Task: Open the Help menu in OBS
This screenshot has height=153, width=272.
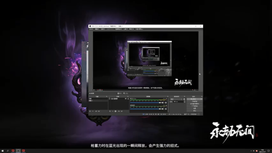Action: tap(132, 29)
